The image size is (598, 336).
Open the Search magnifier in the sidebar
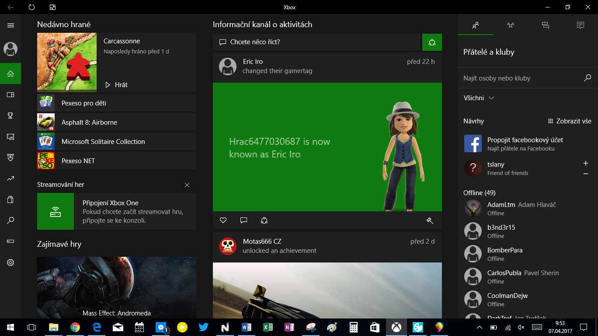(10, 220)
